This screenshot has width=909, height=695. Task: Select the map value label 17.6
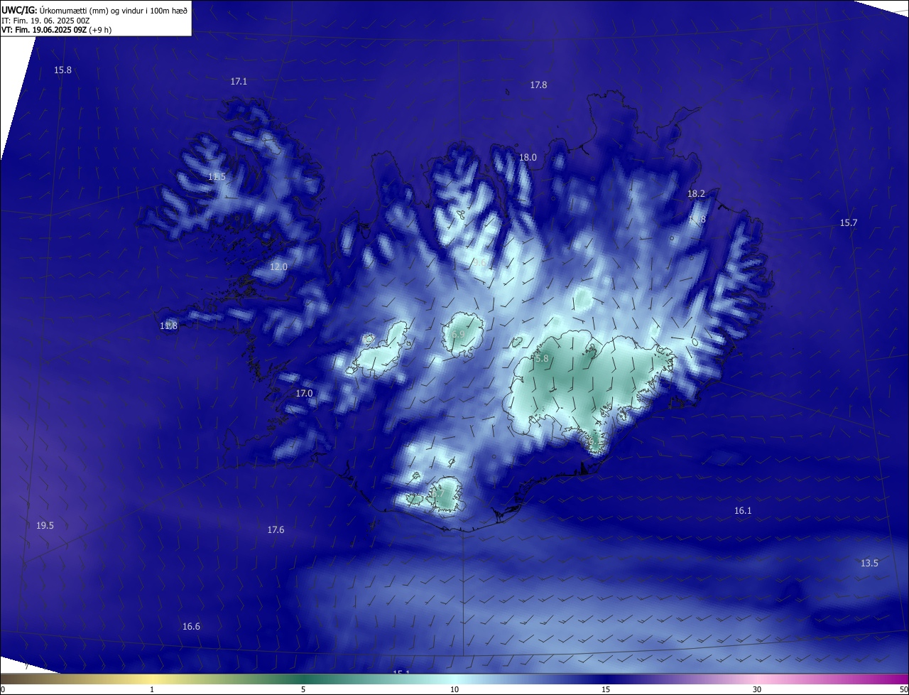[x=276, y=529]
